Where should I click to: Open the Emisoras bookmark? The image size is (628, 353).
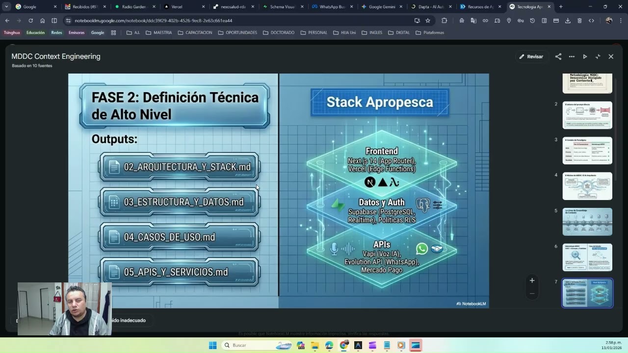[x=77, y=33]
